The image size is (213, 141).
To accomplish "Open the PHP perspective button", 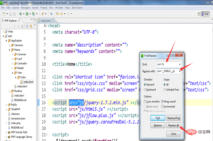I will 205,14.
